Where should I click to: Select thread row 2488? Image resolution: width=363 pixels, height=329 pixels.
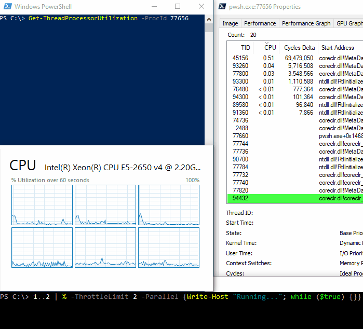tap(295, 128)
